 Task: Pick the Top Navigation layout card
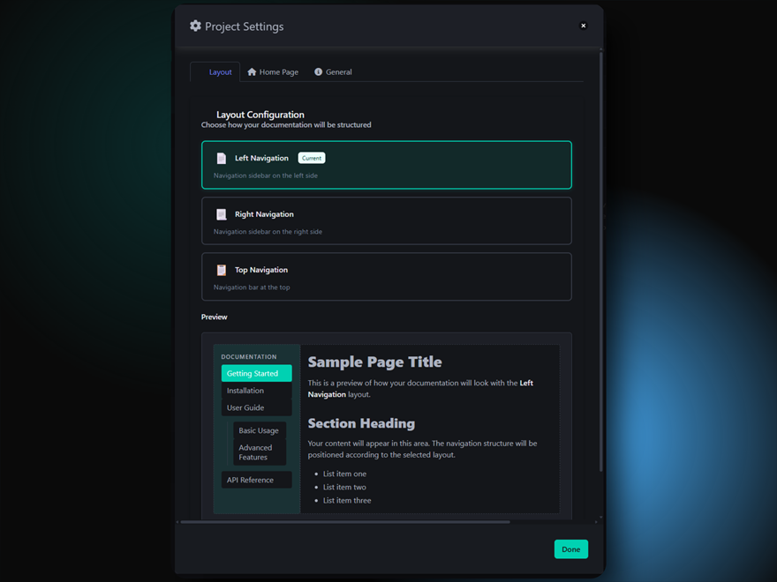(386, 277)
